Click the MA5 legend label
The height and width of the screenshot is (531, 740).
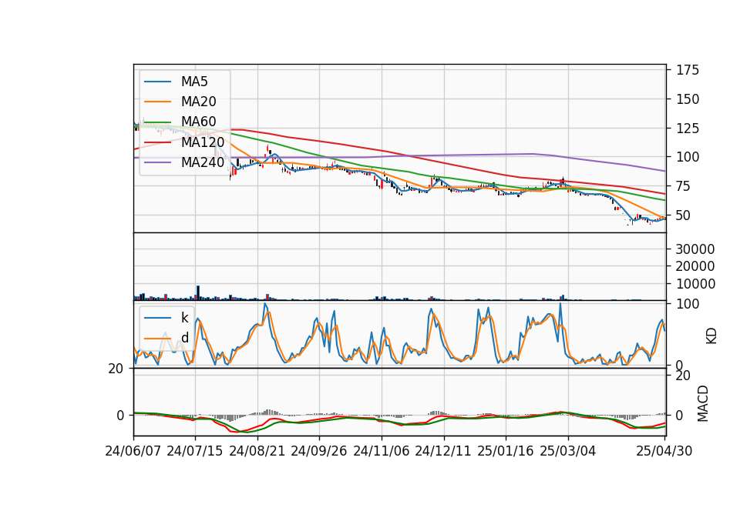[194, 82]
